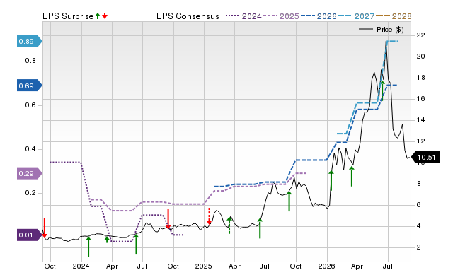Click the green surprise arrow just after 2026
453x270 pixels.
click(331, 180)
